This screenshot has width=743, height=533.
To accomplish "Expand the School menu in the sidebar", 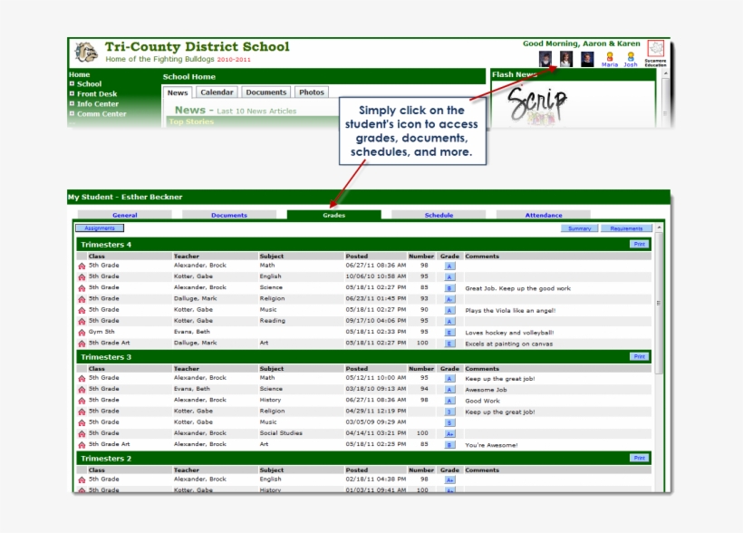I will coord(72,84).
